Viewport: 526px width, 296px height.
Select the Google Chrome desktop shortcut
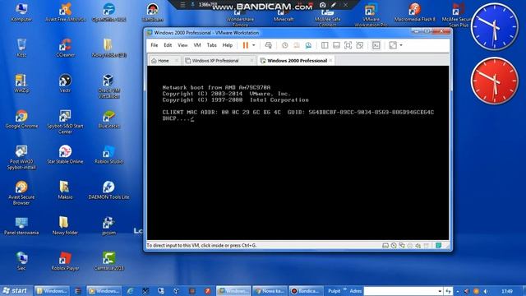pos(21,119)
